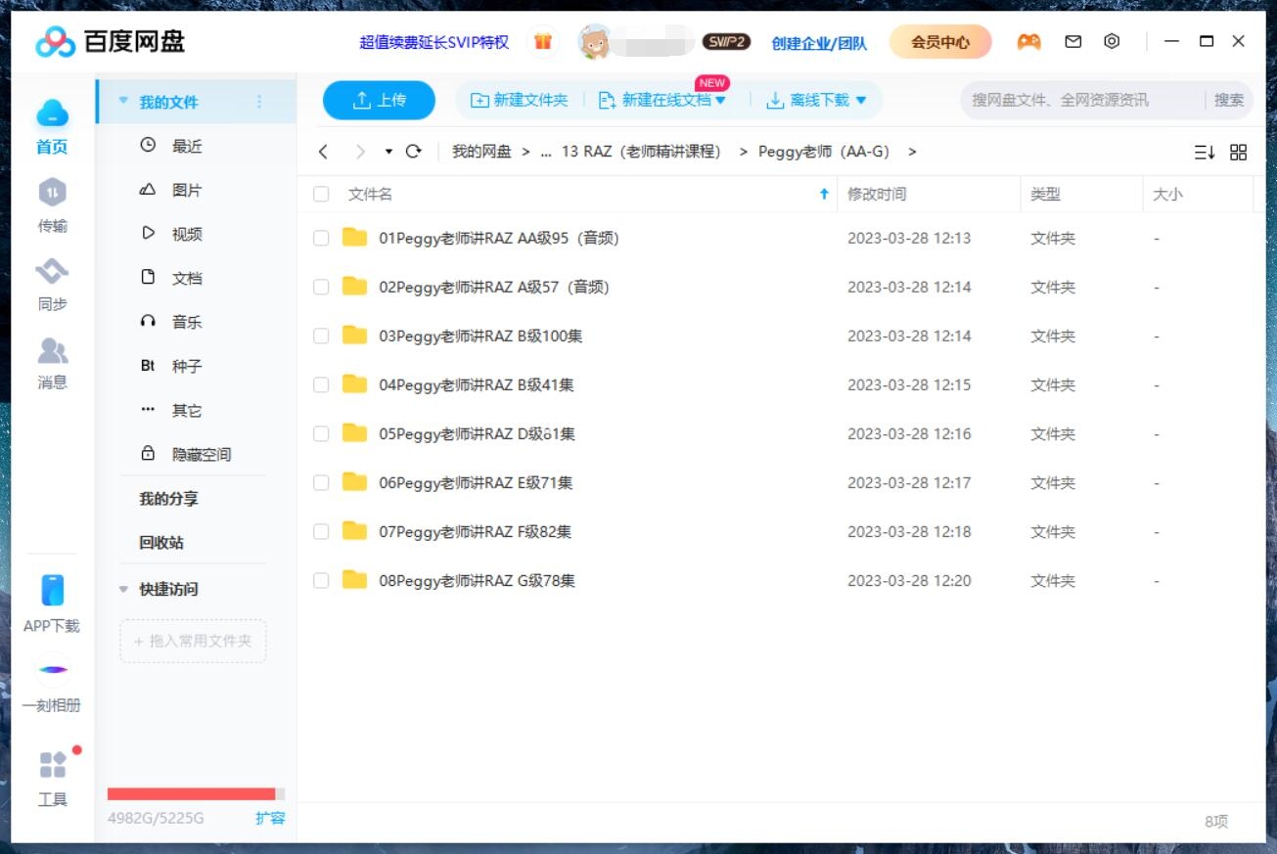This screenshot has height=854, width=1277.
Task: Click the 扩容 storage expansion link
Action: pos(271,819)
